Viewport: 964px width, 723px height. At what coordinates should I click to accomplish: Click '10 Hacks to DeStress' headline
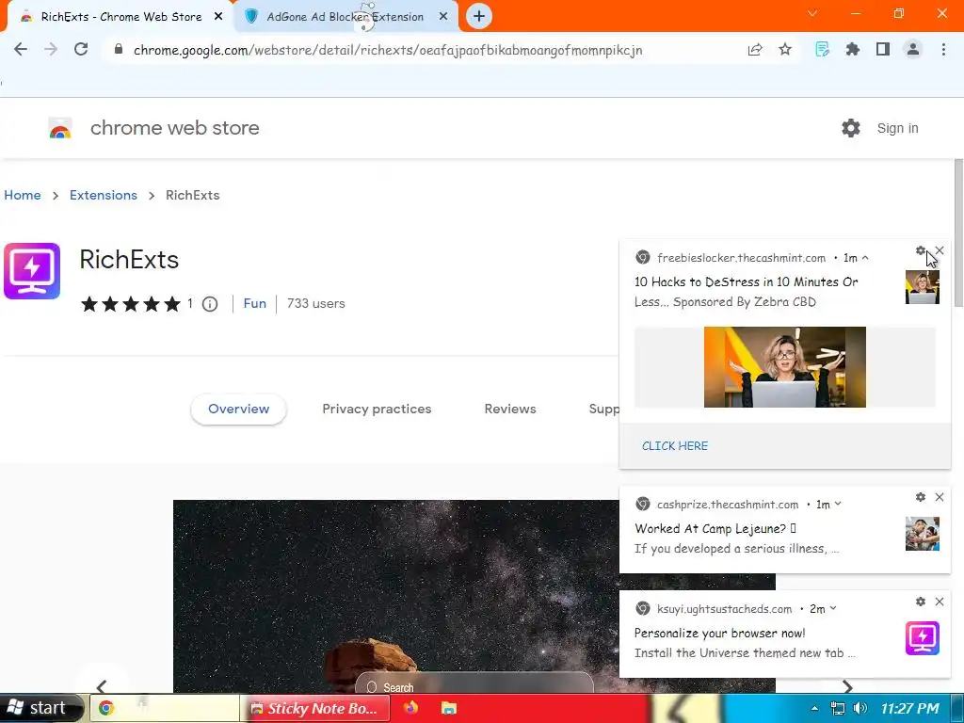pos(747,282)
